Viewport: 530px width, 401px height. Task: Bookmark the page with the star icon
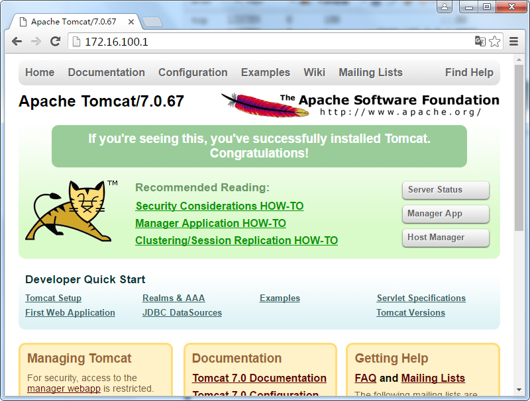point(494,41)
